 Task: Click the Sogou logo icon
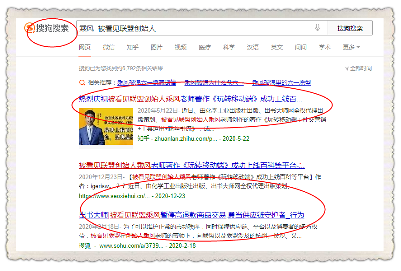(x=31, y=28)
